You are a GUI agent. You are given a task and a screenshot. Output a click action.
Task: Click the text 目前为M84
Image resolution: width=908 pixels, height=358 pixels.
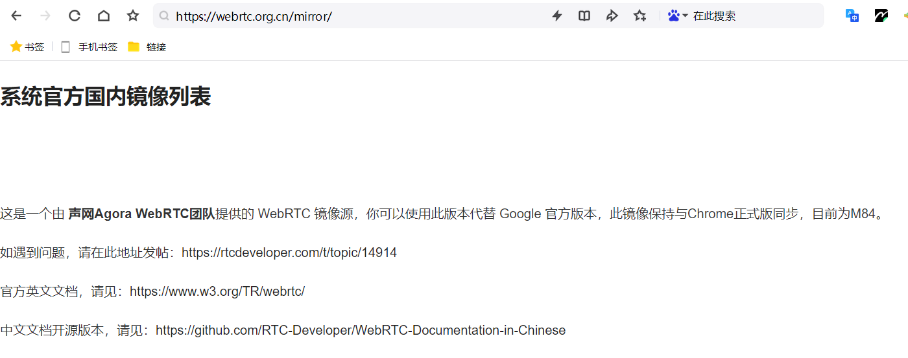click(844, 214)
